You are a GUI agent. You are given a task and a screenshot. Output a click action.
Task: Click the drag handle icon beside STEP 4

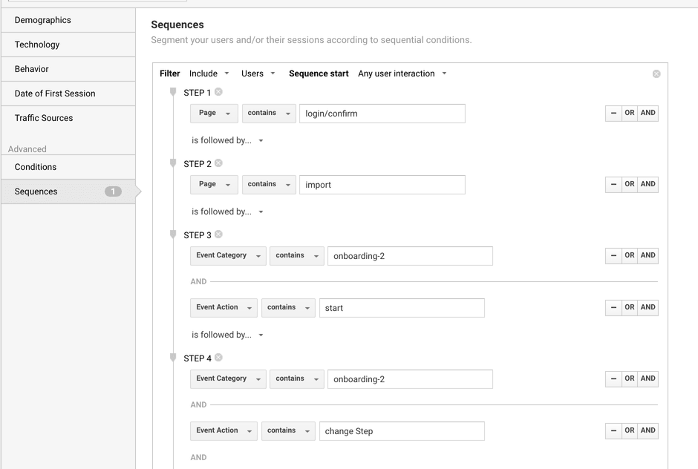[172, 356]
